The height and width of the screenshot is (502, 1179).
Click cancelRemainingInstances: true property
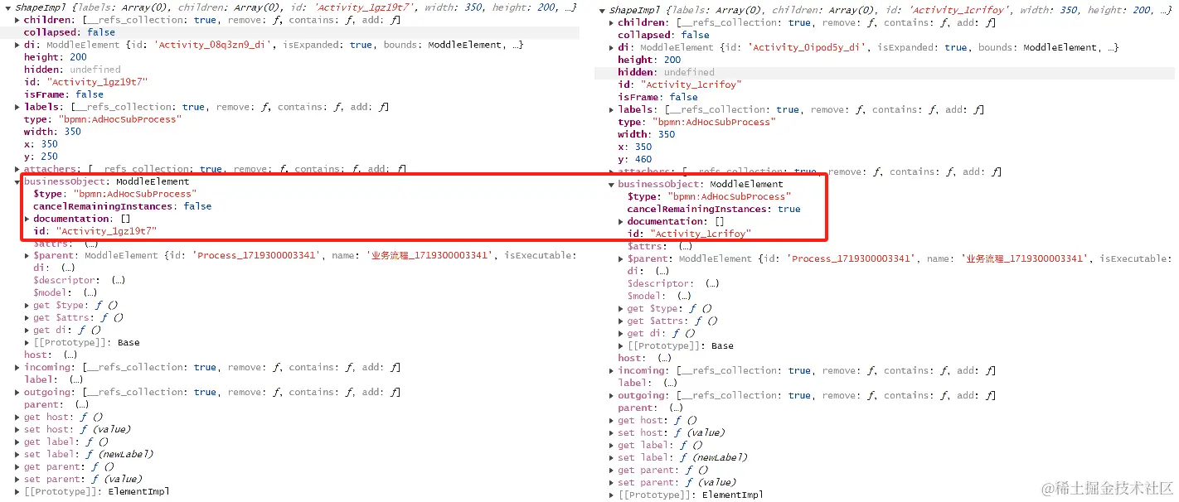714,210
